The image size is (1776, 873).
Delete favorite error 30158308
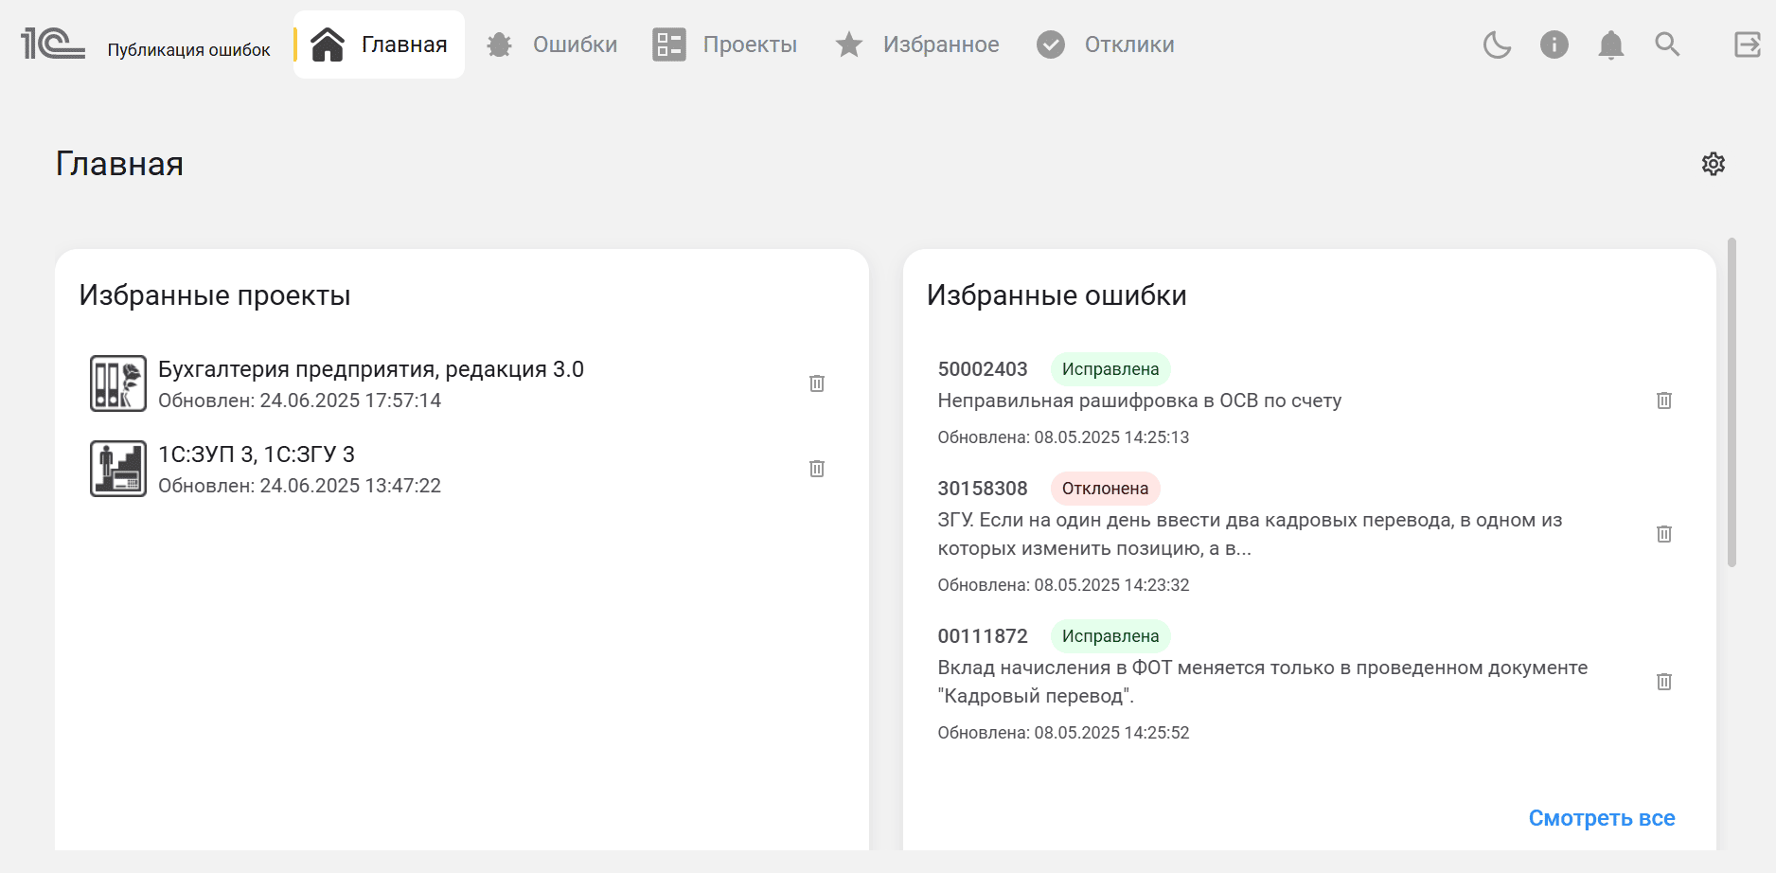click(x=1664, y=534)
